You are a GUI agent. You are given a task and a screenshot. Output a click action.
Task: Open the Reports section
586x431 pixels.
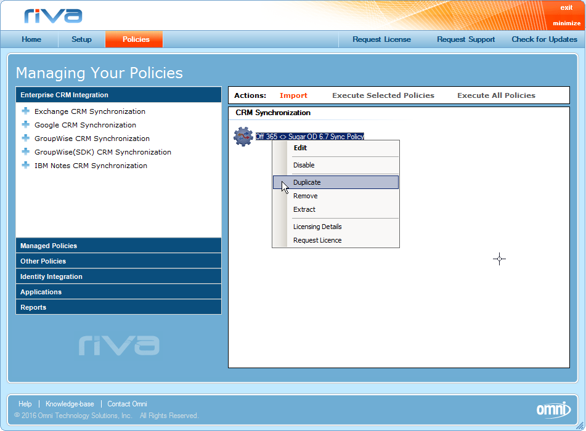(x=118, y=307)
